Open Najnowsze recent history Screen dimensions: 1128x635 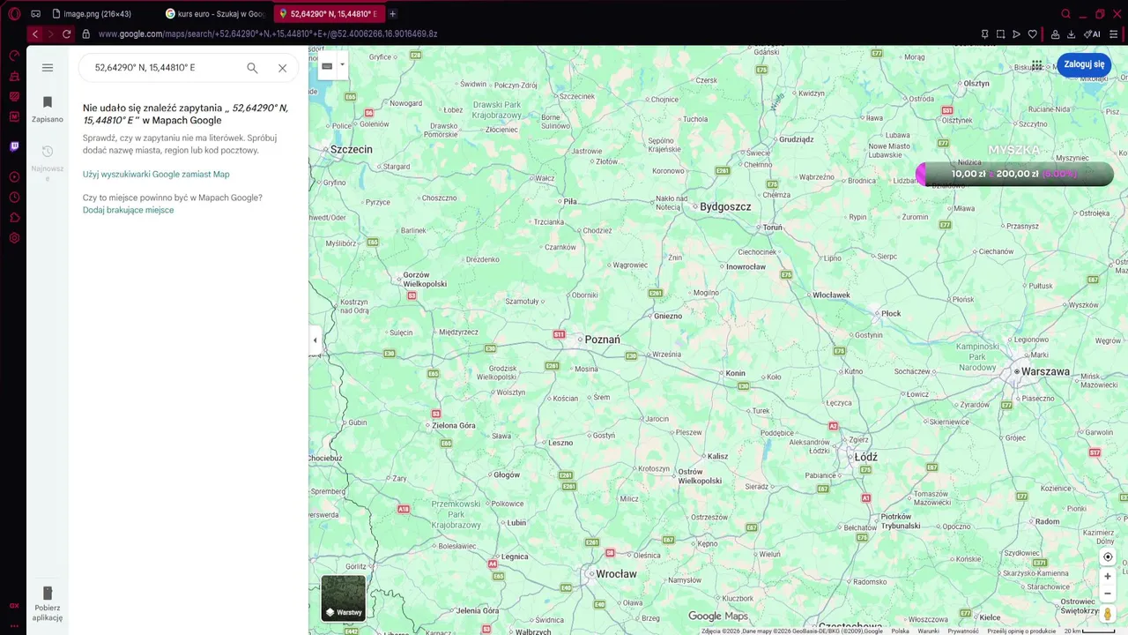click(x=48, y=162)
